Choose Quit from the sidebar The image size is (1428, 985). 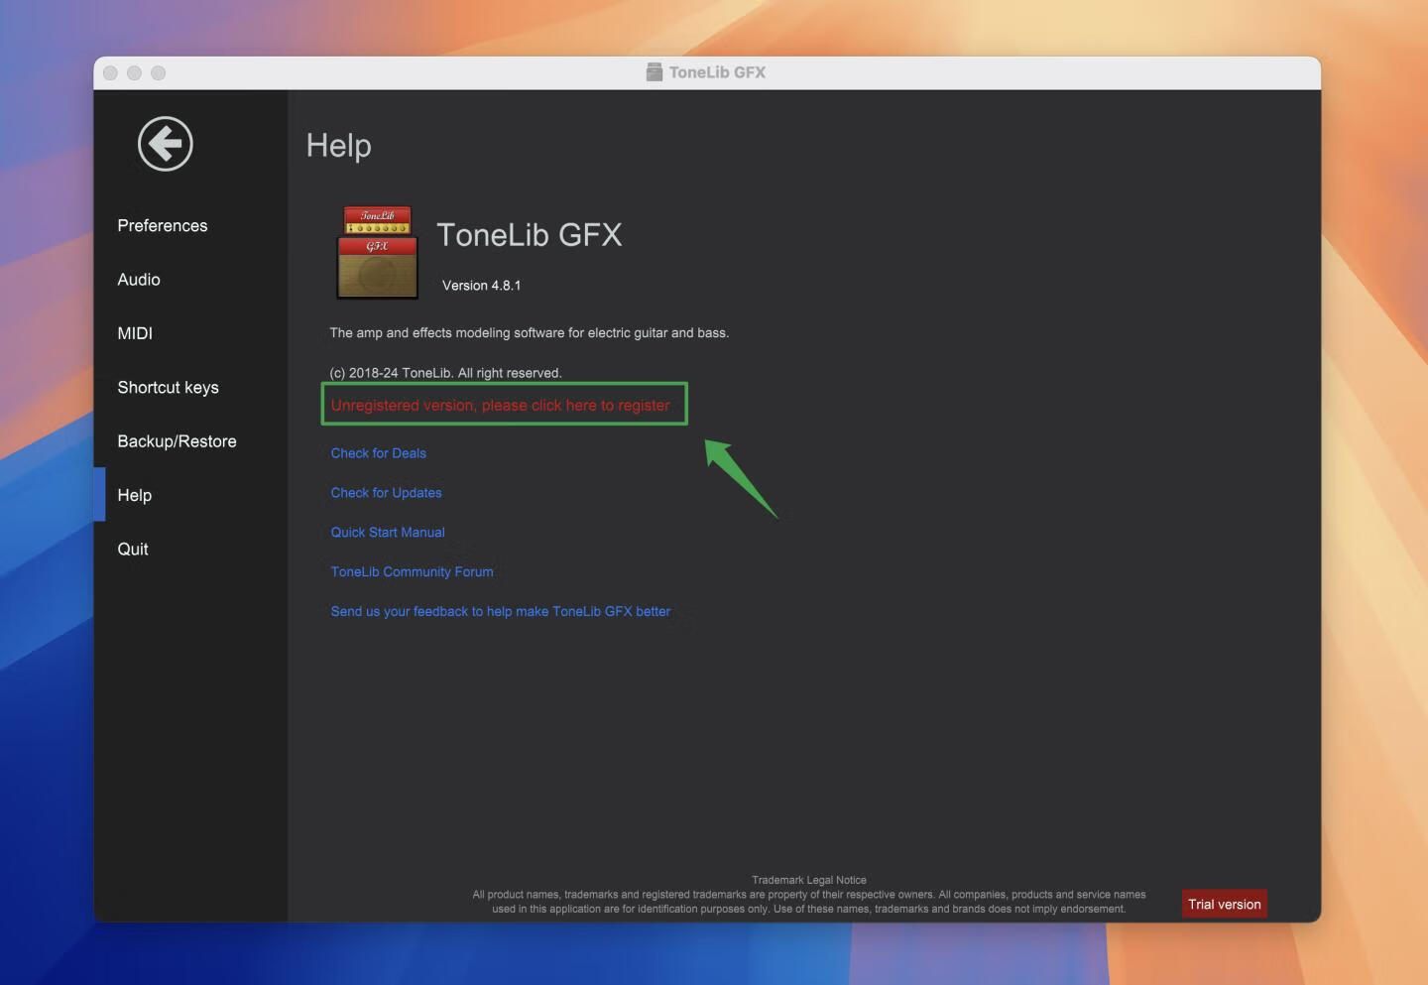tap(133, 549)
